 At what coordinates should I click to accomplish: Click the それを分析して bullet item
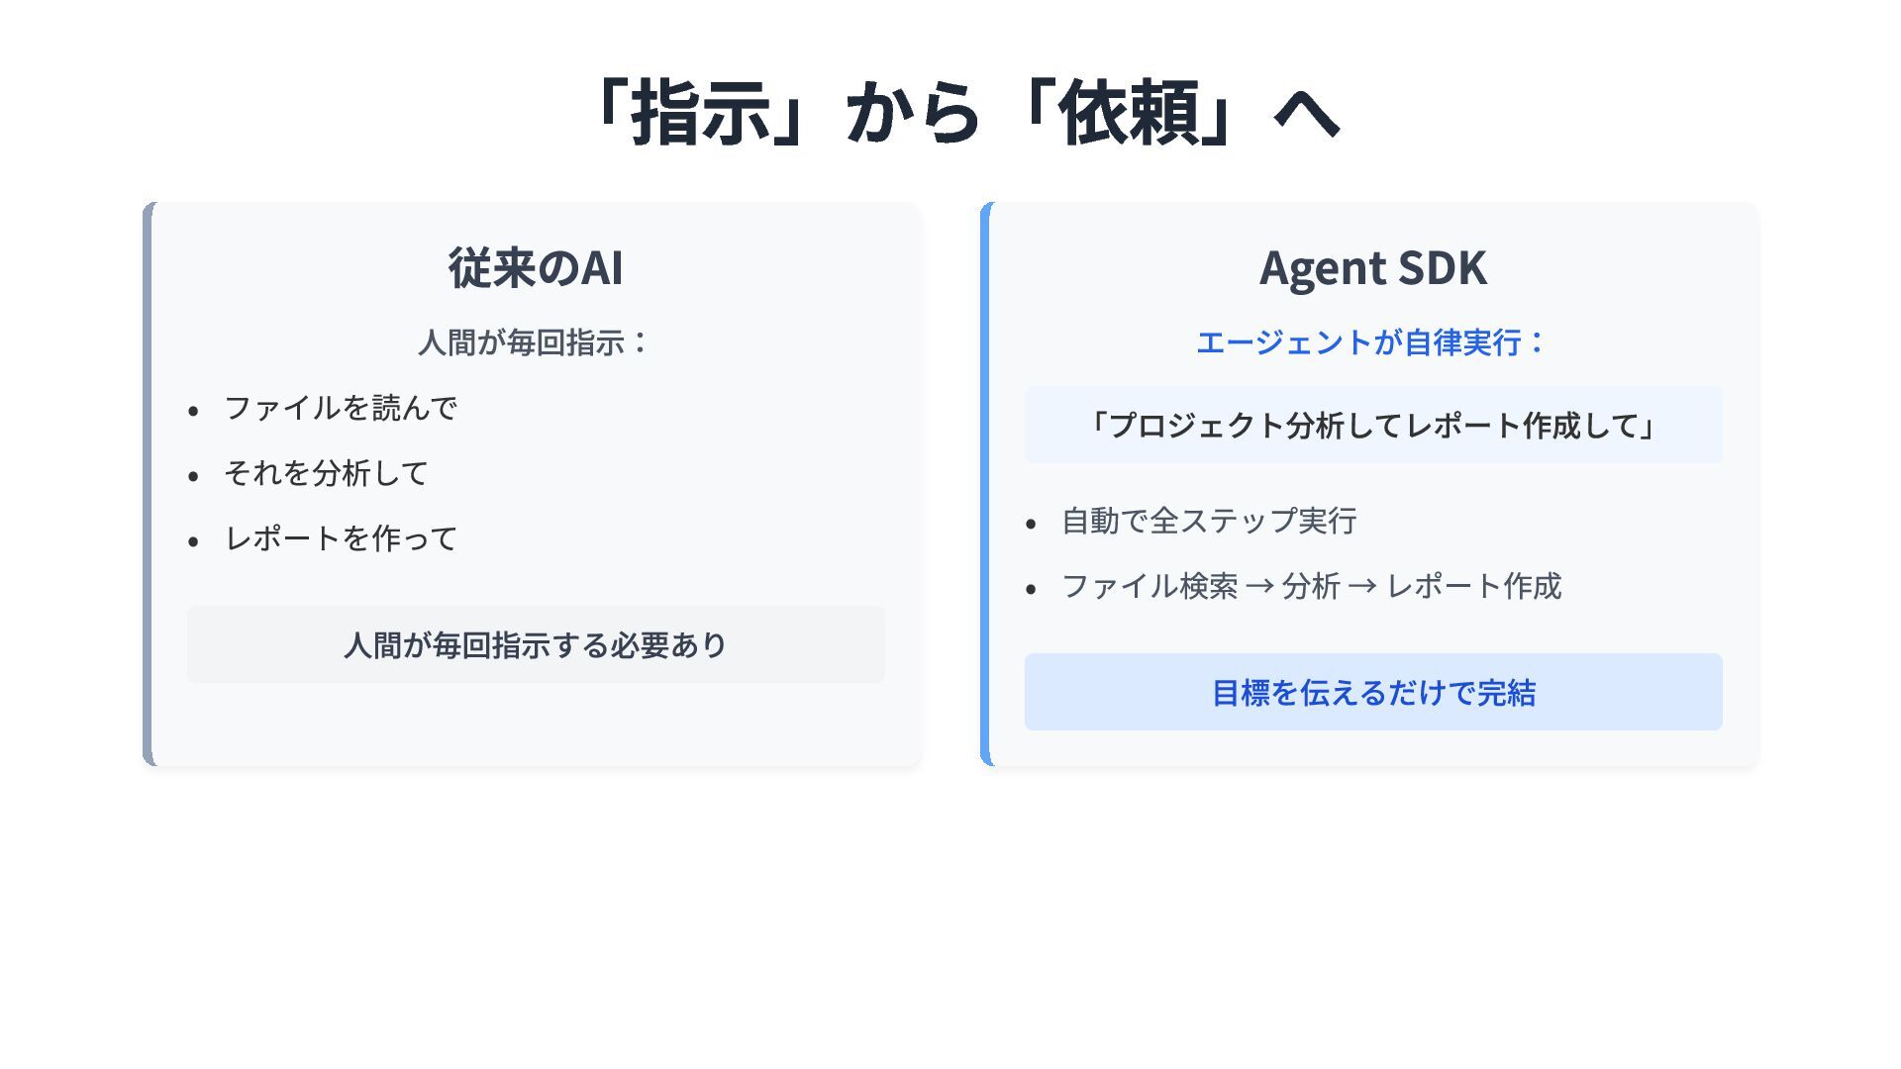tap(326, 473)
